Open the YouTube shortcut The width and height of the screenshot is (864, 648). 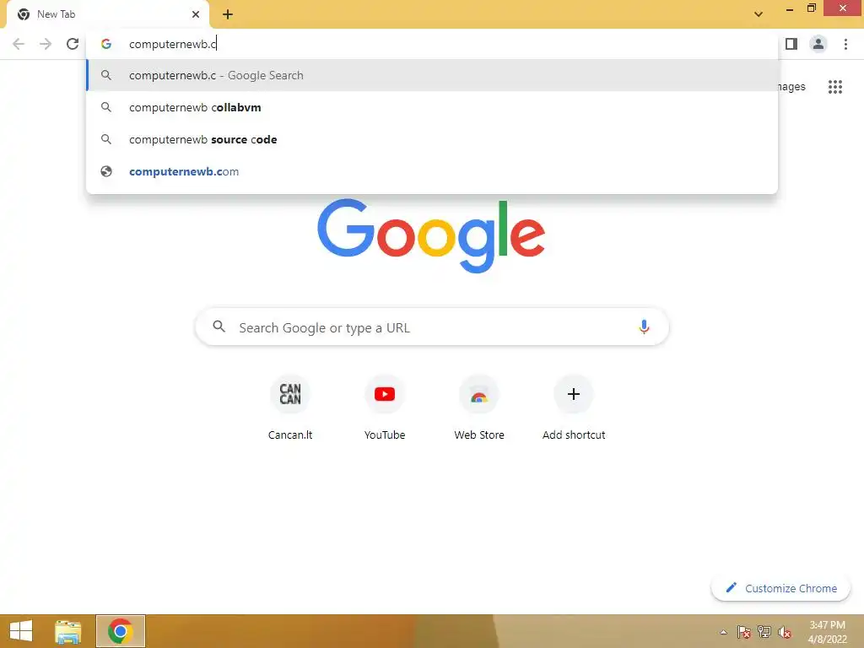click(x=385, y=408)
